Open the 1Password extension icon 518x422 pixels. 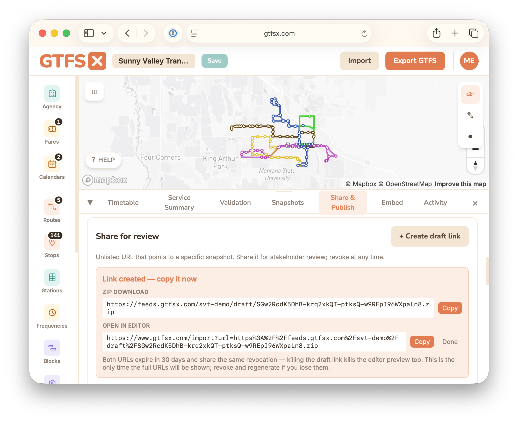[173, 33]
